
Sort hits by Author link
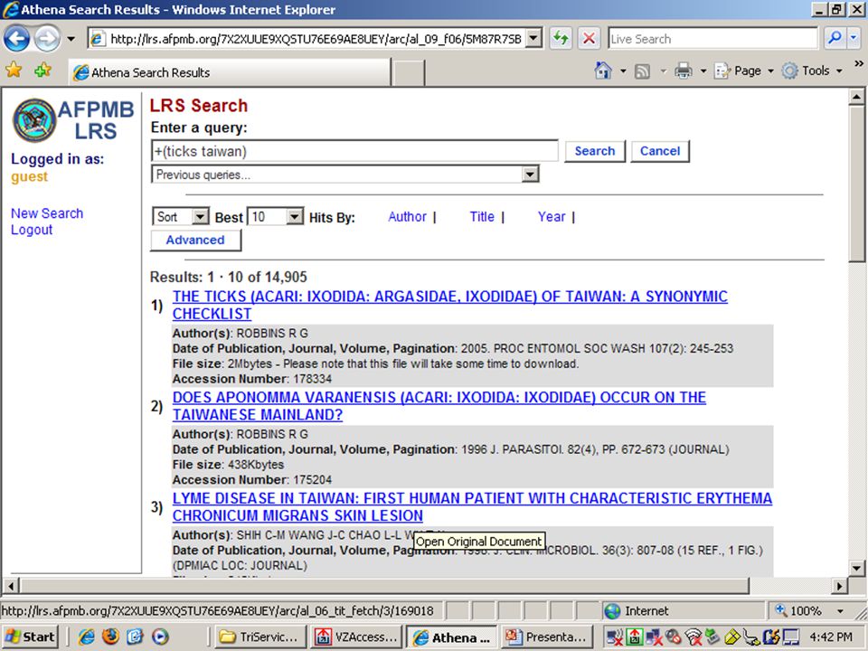coord(407,216)
